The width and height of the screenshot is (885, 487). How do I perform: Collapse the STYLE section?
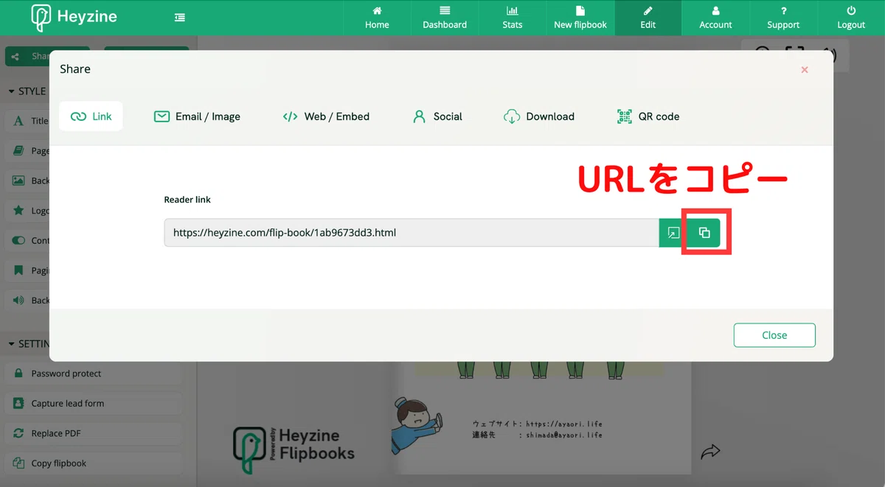click(x=27, y=91)
